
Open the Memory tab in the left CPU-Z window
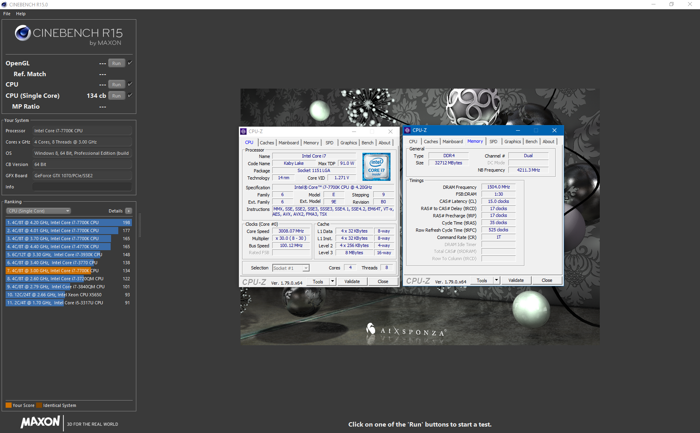point(311,143)
